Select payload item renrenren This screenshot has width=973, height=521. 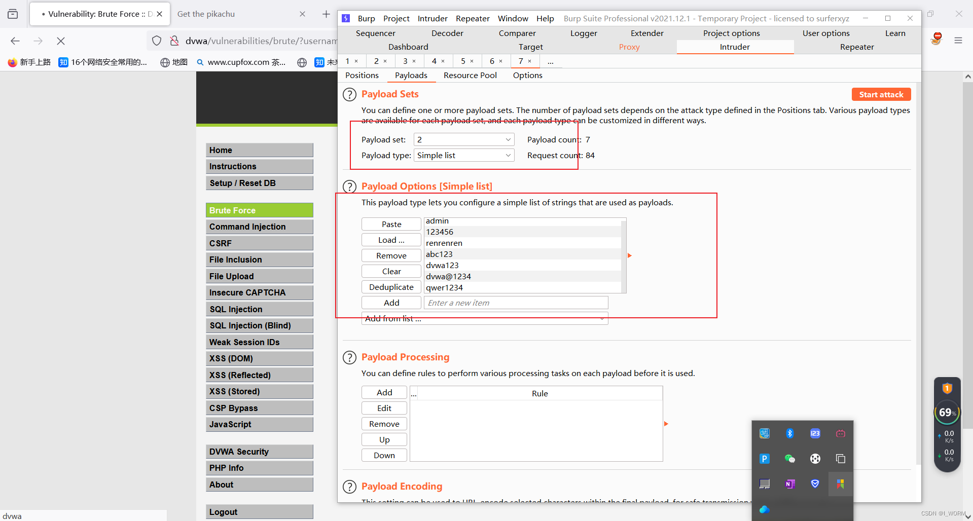pos(522,243)
